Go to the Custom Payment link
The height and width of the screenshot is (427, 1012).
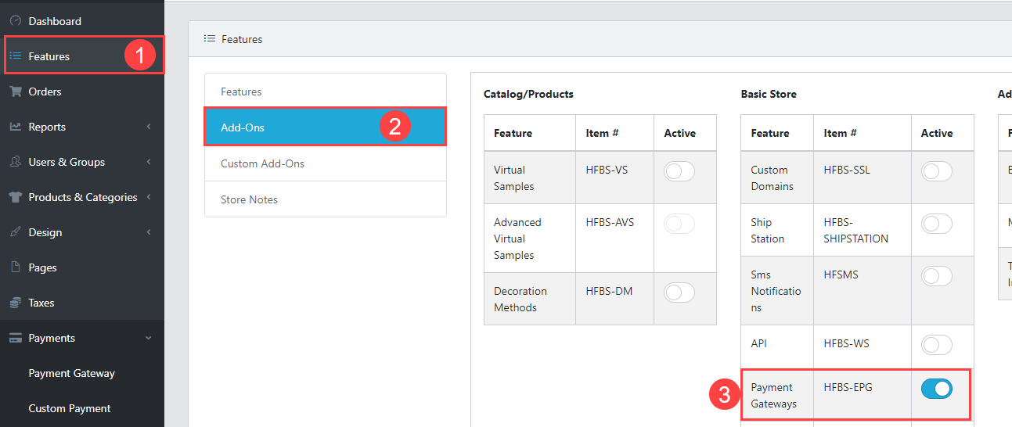pos(70,408)
